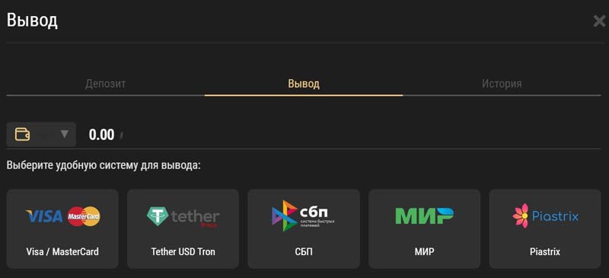609x278 pixels.
Task: Expand the wallet currency dropdown arrow
Action: 65,134
